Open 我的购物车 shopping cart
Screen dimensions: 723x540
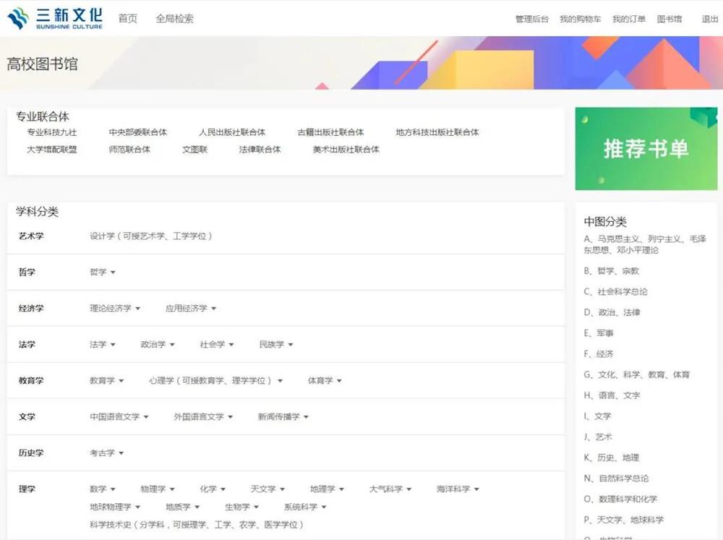tap(580, 20)
